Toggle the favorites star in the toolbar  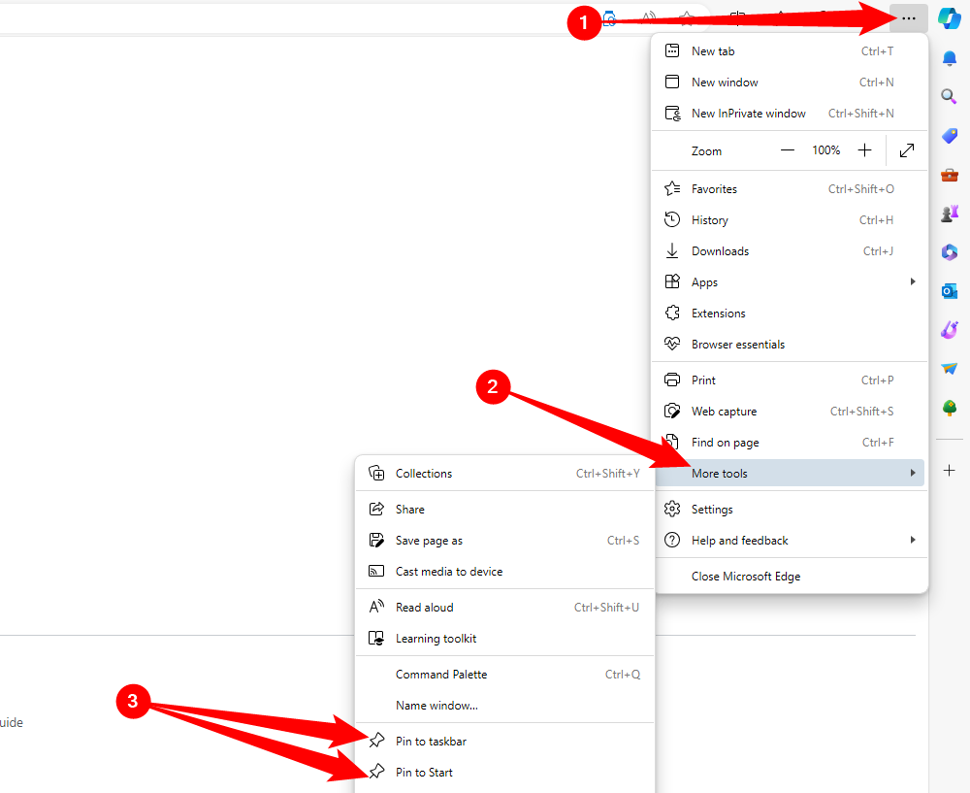[687, 17]
